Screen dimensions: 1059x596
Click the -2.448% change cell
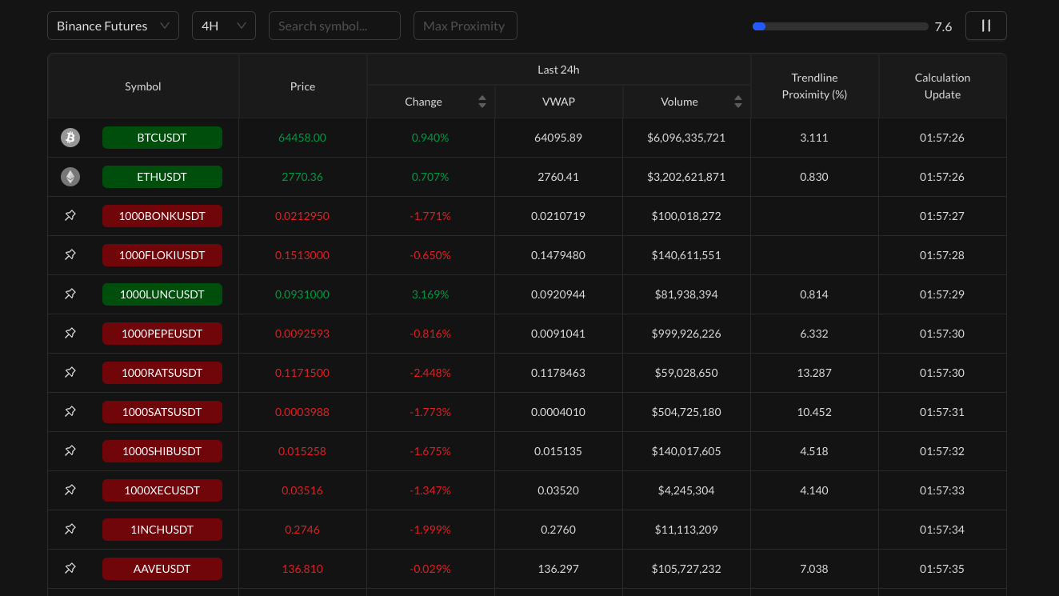coord(430,373)
